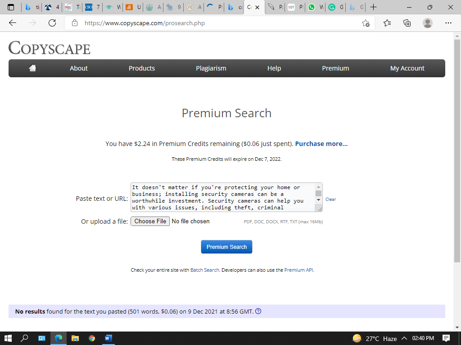The image size is (461, 345).
Task: Open the Favorites list icon
Action: [x=387, y=23]
